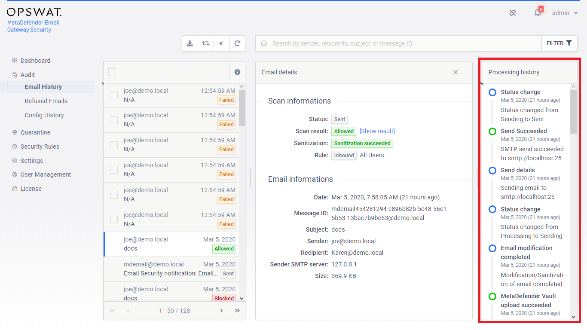Select Email History in the sidebar

(43, 87)
